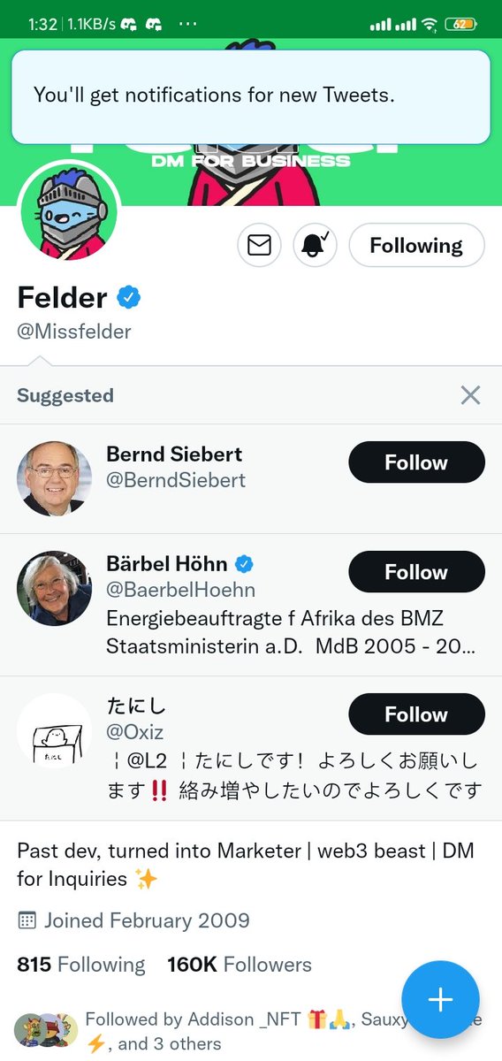View the 160K Followers list
Image resolution: width=502 pixels, height=1061 pixels.
coord(240,965)
